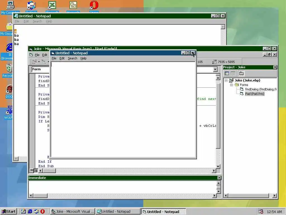Open Search menu in back Notepad window

click(x=37, y=21)
